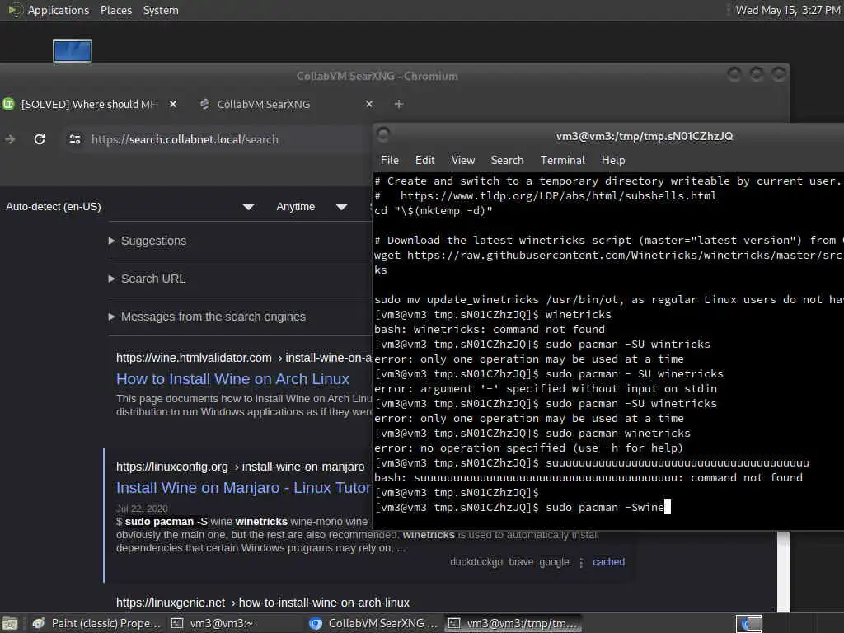The image size is (844, 633).
Task: Click the 'duckduckgo' engine label
Action: [x=476, y=562]
